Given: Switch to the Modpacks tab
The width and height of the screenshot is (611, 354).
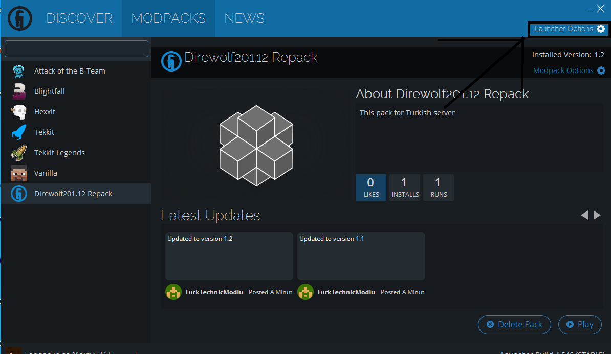Looking at the screenshot, I should 168,18.
